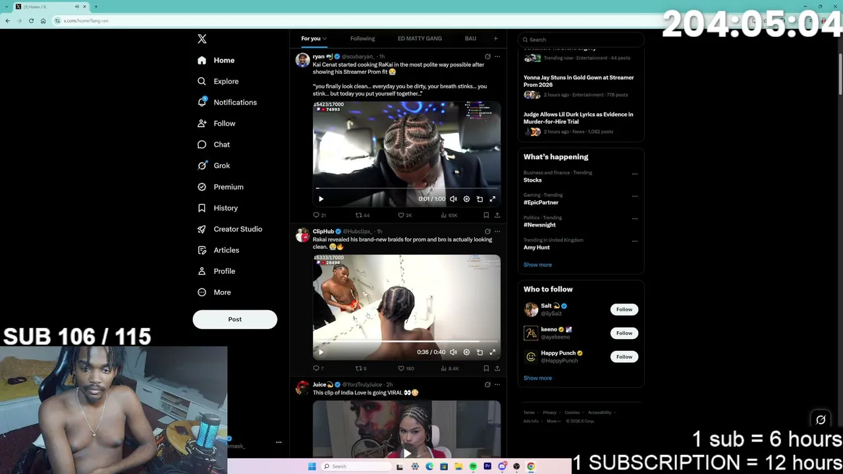Bookmark ryan's post
Screen dimensions: 843x474
click(x=486, y=215)
